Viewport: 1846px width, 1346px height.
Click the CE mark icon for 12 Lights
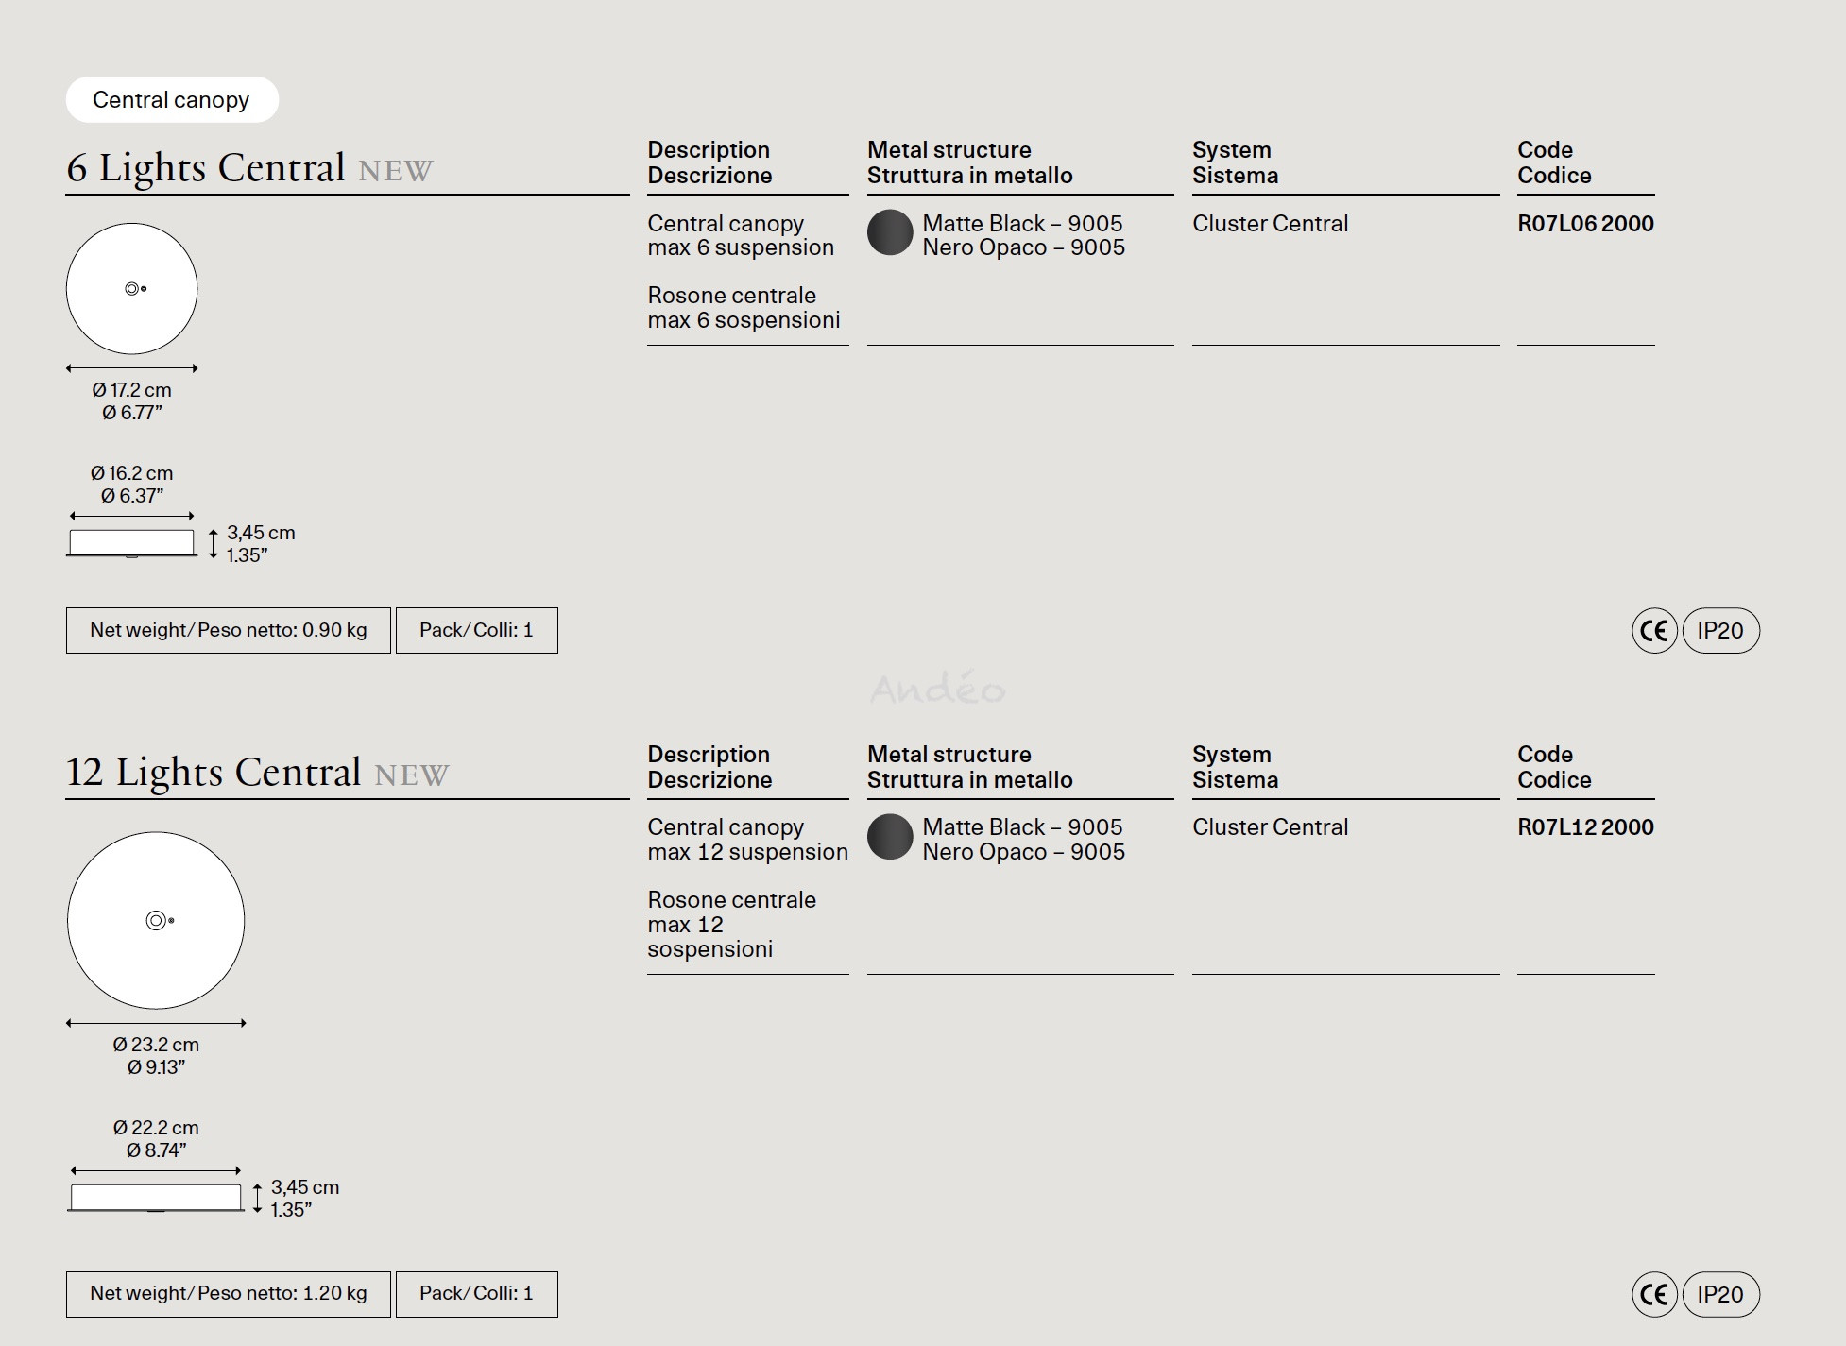1654,1294
